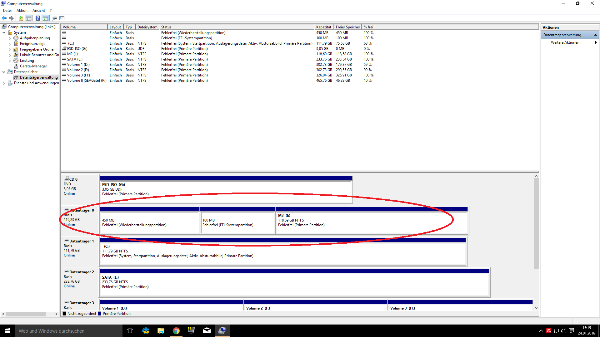Click the folder Up-one-level toolbar icon
This screenshot has height=337, width=600.
[x=21, y=18]
